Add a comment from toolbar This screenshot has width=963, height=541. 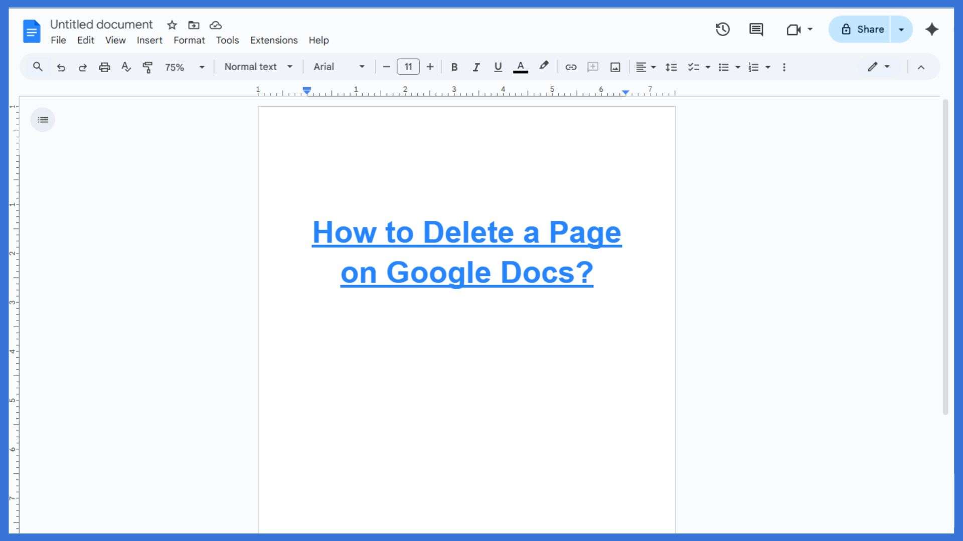[x=593, y=67]
